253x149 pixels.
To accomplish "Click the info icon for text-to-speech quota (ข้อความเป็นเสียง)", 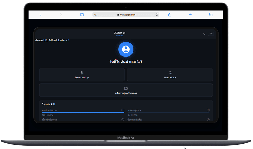I will coord(208,120).
